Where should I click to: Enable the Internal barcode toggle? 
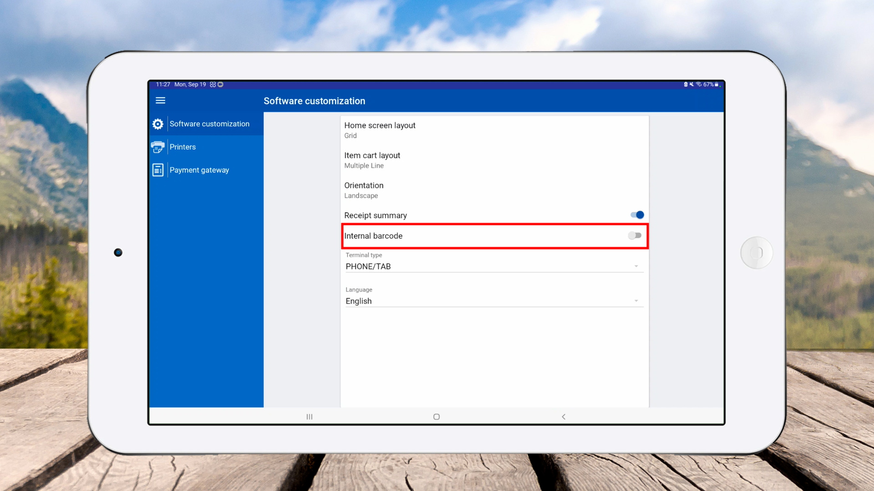635,235
